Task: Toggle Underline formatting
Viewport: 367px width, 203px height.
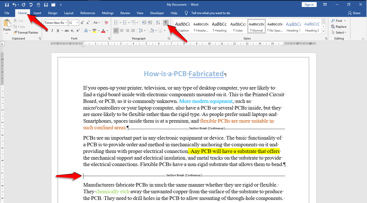Action: (58, 31)
